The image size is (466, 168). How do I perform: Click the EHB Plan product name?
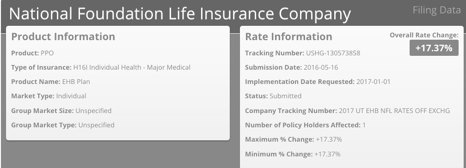click(76, 82)
